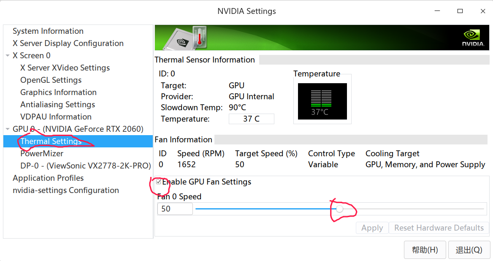Open System Information page

48,31
